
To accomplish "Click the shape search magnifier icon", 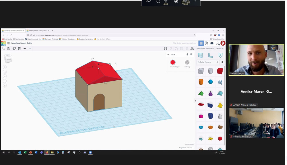I will tap(222, 62).
